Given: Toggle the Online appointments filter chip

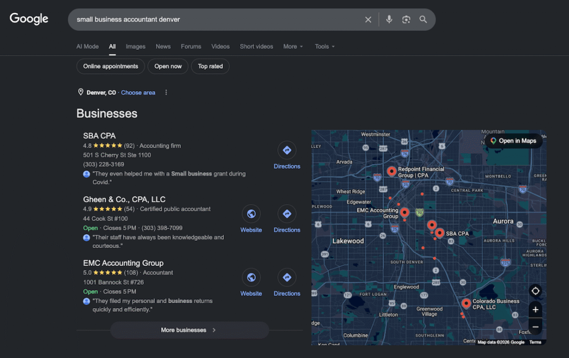Looking at the screenshot, I should (x=111, y=66).
